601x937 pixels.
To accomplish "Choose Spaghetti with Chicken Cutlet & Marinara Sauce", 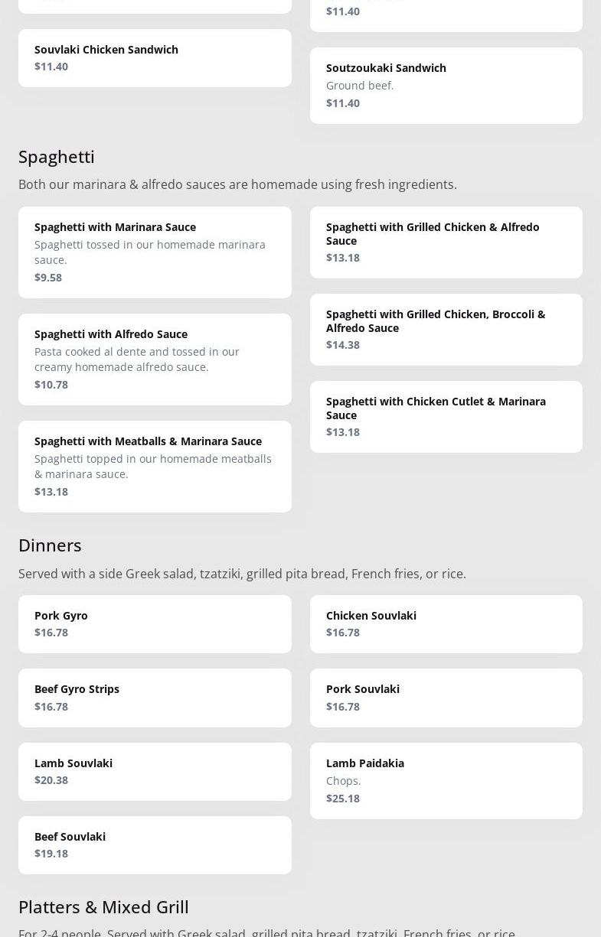I will pyautogui.click(x=446, y=416).
